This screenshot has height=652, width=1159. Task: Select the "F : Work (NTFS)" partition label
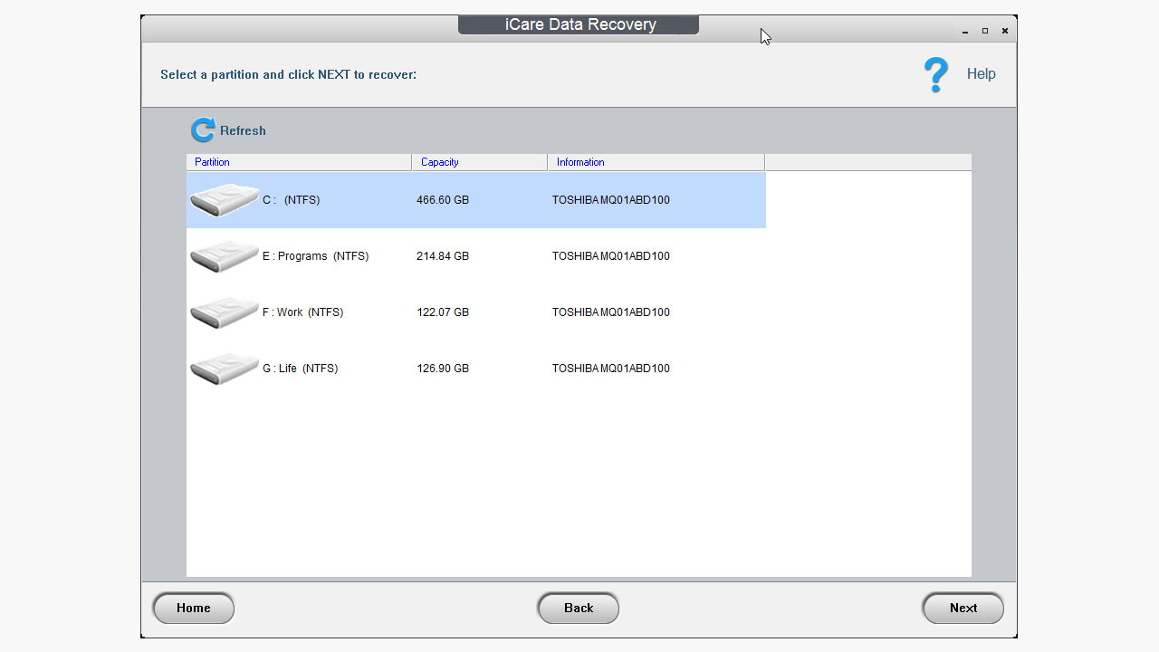(303, 312)
